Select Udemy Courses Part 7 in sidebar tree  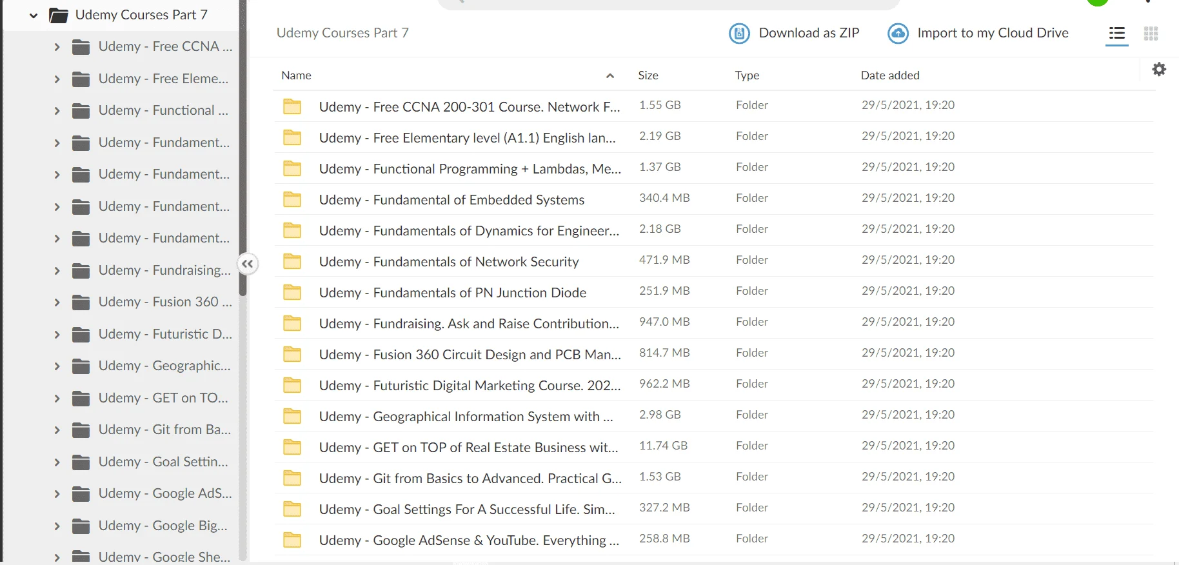point(141,15)
